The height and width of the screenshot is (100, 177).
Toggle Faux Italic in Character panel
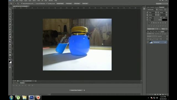click(151, 23)
